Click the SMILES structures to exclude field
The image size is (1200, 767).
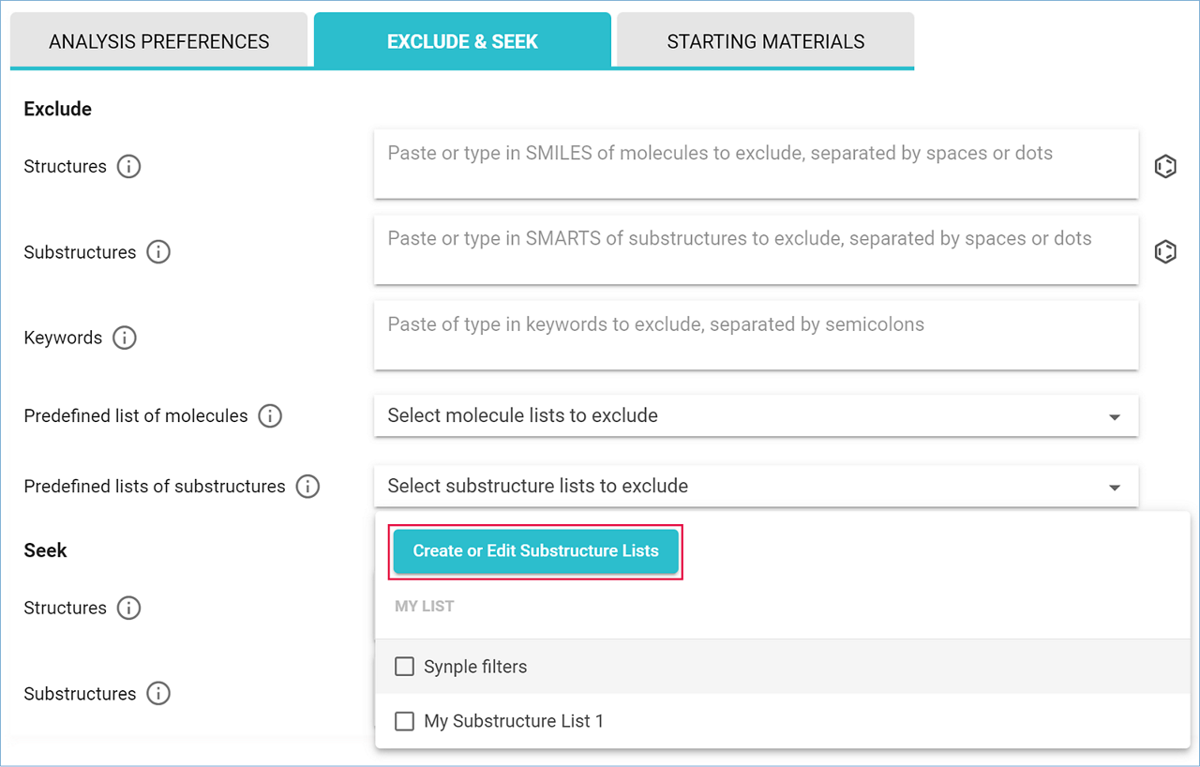click(x=756, y=164)
